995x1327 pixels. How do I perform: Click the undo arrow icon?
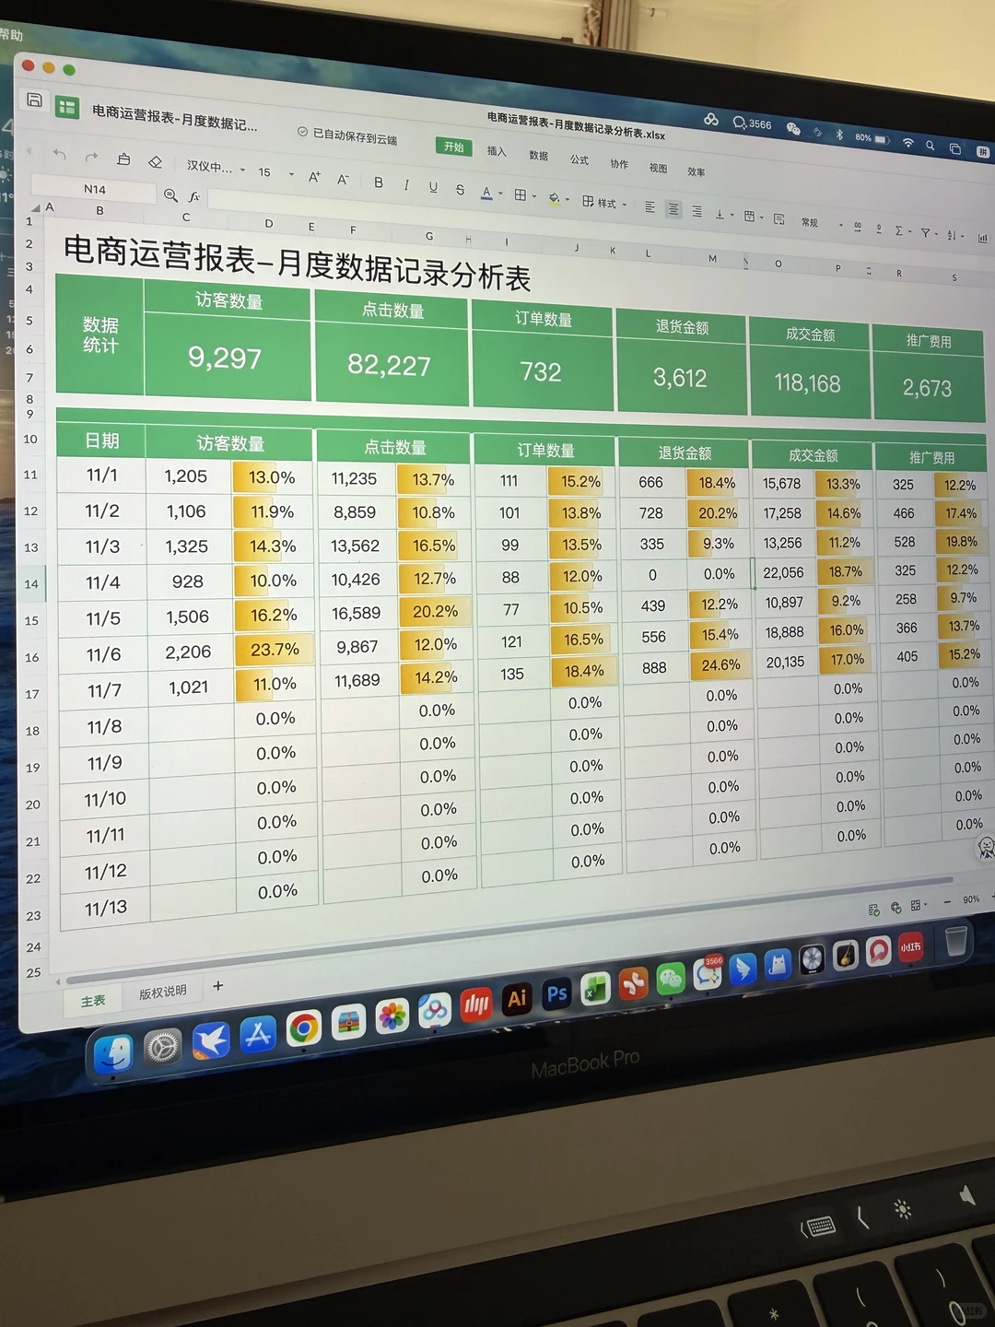coord(60,155)
